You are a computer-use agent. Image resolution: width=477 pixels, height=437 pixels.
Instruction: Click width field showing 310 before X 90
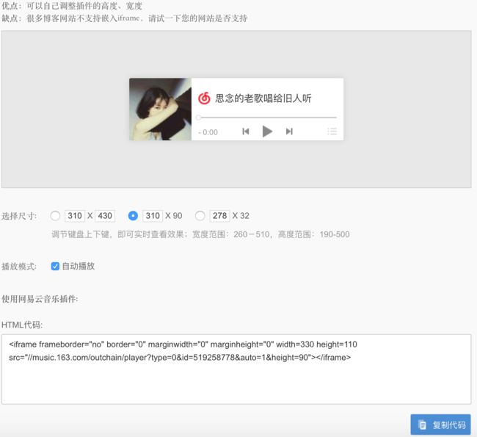(x=153, y=216)
